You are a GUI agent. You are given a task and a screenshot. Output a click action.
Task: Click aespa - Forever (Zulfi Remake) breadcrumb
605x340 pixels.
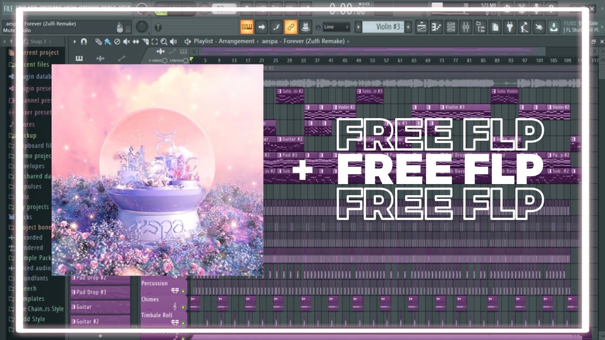[303, 42]
